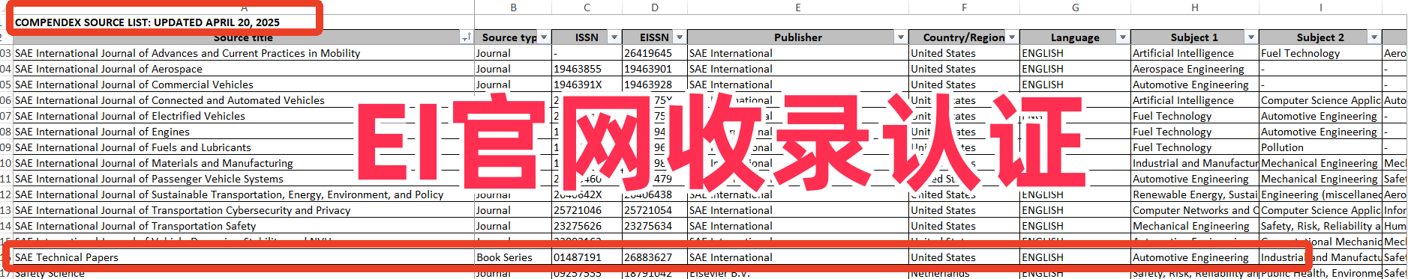
Task: Select column B header
Action: (x=513, y=7)
